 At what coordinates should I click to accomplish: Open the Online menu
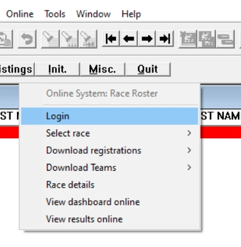20,14
